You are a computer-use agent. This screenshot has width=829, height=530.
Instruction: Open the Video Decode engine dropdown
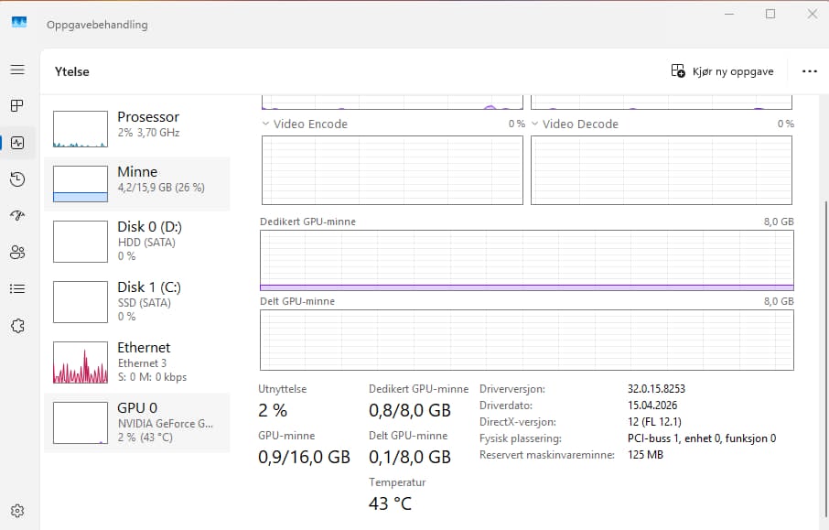534,124
